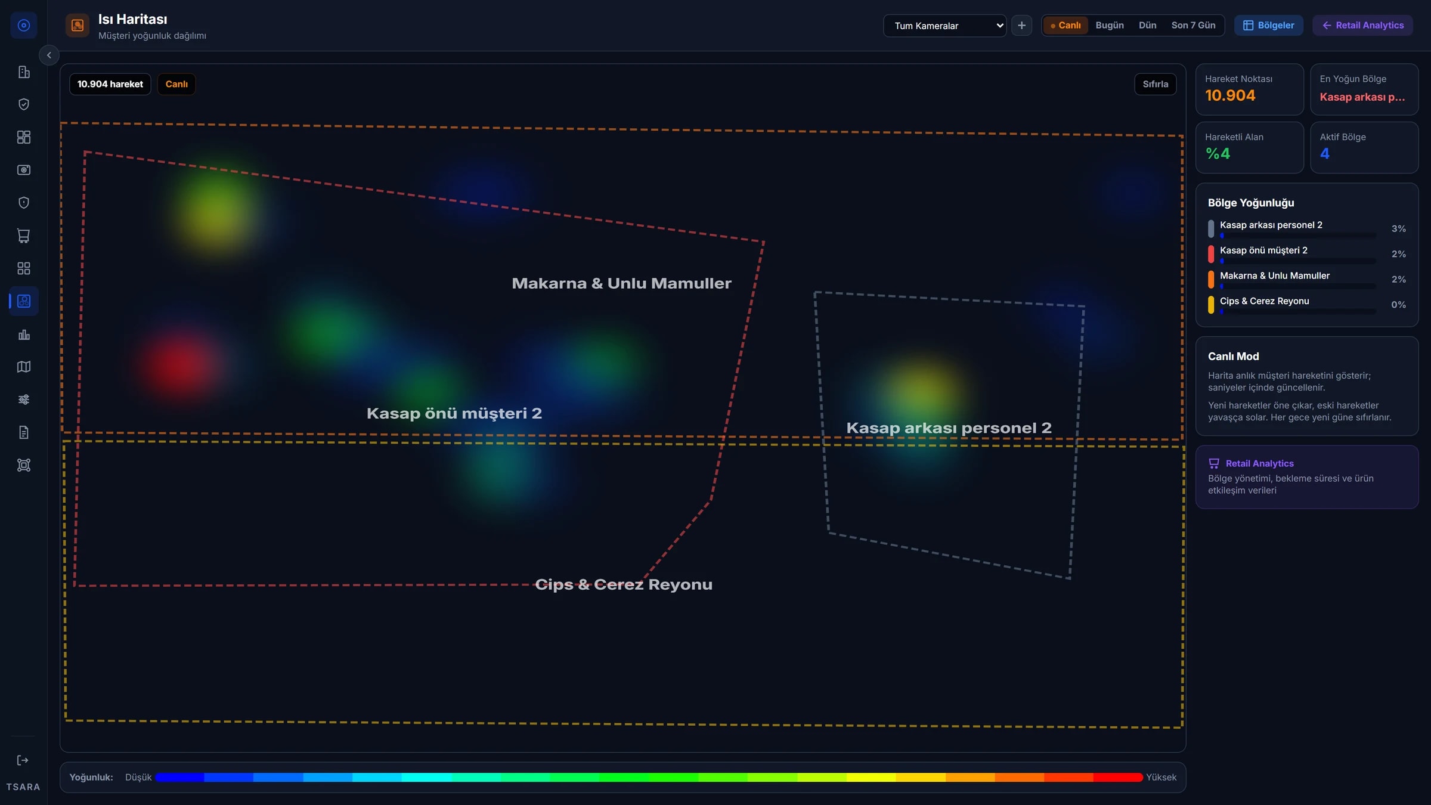Open the document report icon in sidebar

pyautogui.click(x=24, y=432)
